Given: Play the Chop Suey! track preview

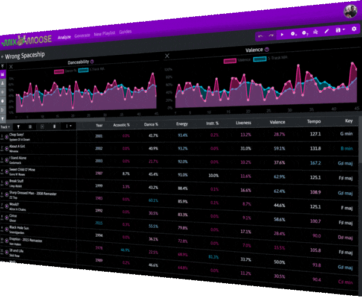Looking at the screenshot, I should coord(7,137).
